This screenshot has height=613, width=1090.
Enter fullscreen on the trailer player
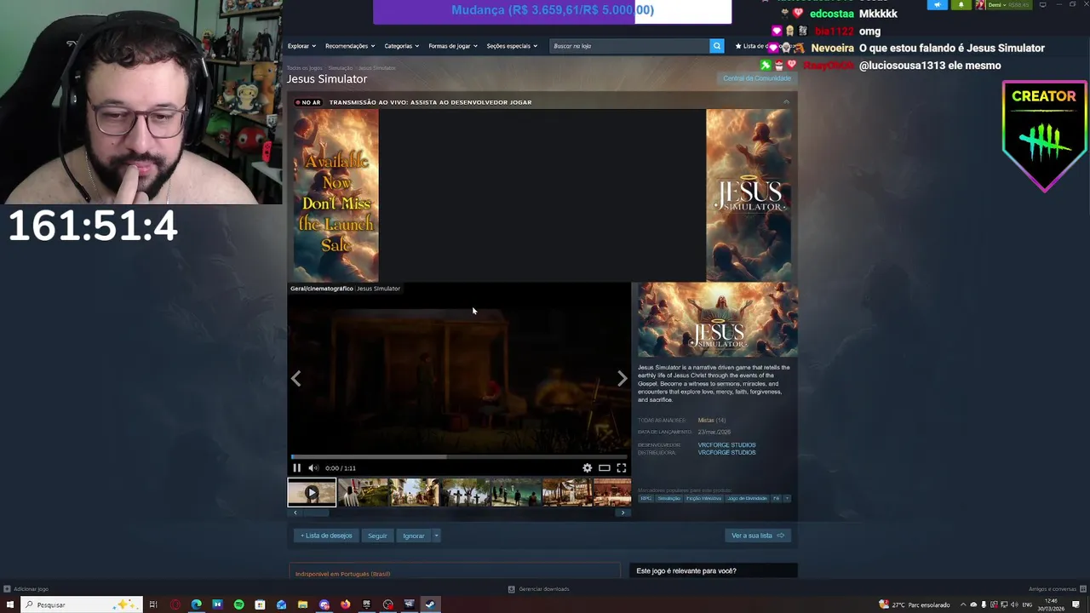coord(621,467)
